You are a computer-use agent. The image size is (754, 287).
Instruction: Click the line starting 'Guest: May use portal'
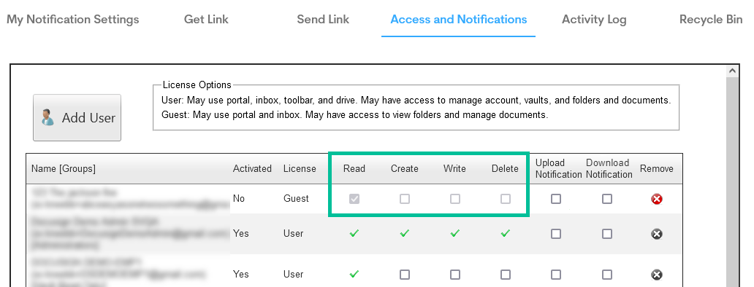point(354,115)
